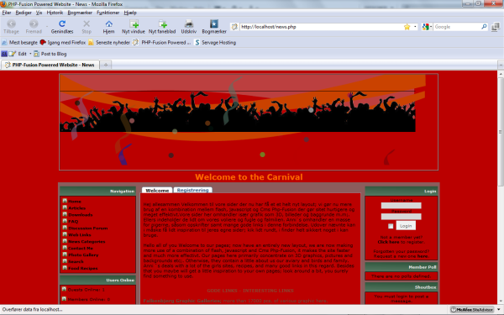Open the Funktioner menu
Image resolution: width=504 pixels, height=315 pixels.
coord(108,13)
